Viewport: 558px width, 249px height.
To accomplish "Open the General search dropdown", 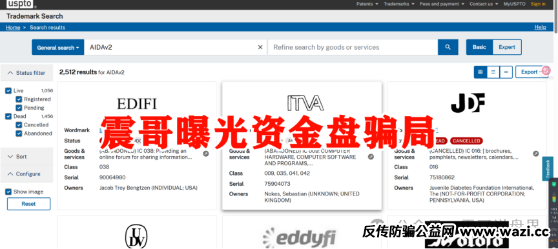I will pos(58,47).
